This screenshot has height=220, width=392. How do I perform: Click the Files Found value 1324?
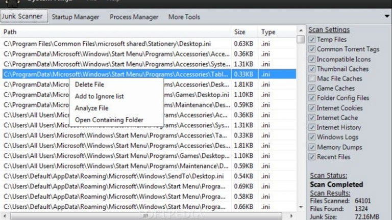tap(361, 209)
